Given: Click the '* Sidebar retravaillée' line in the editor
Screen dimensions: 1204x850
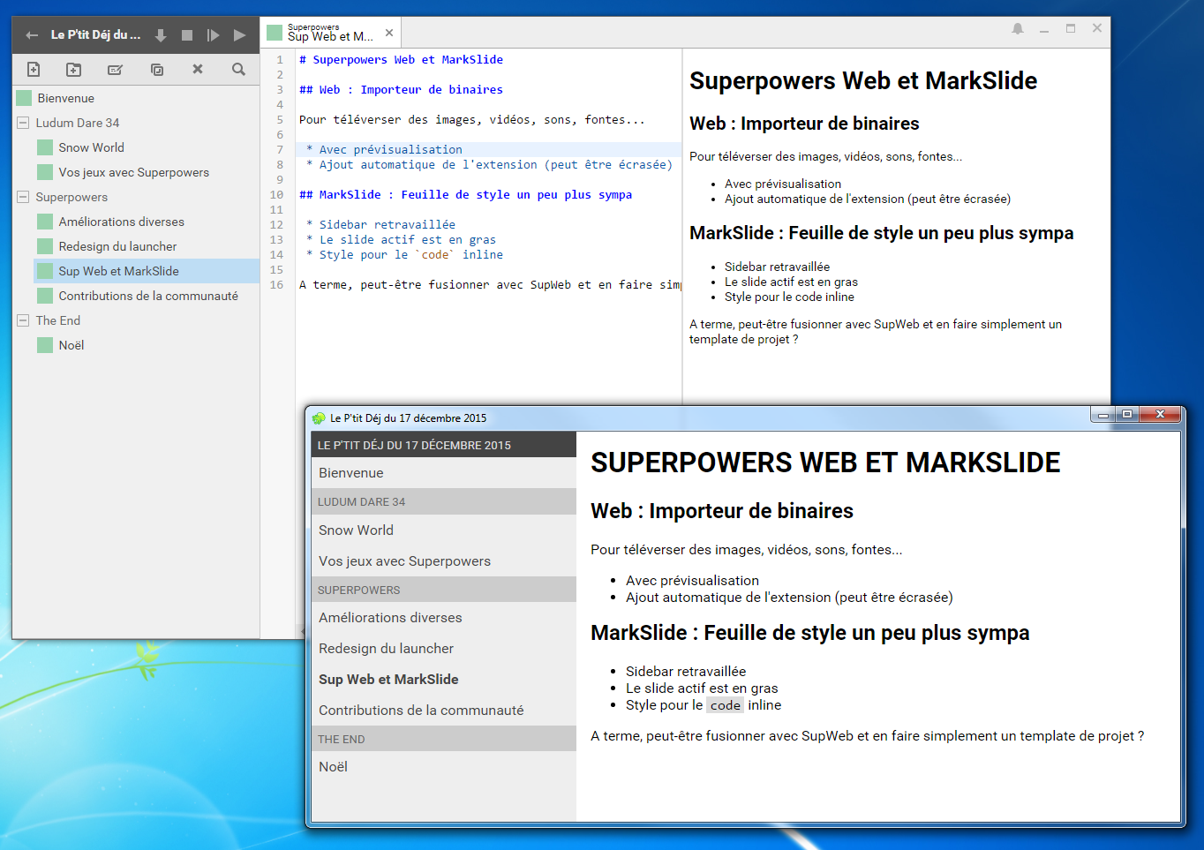Looking at the screenshot, I should 380,224.
